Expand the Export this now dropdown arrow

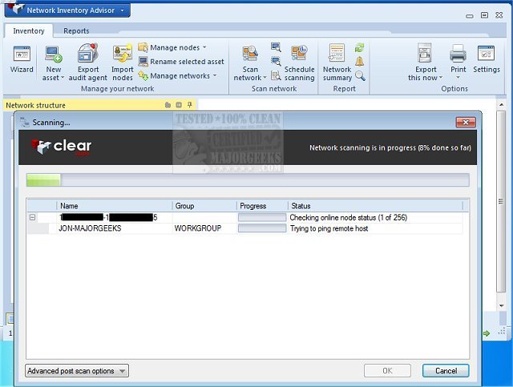[x=440, y=78]
